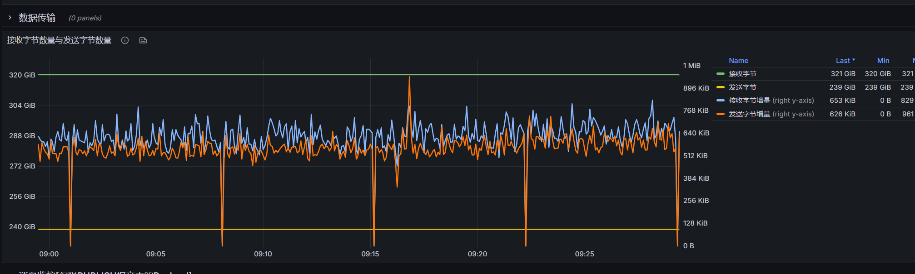Click the (0 panels) text in row header
This screenshot has height=274, width=915.
(x=85, y=18)
